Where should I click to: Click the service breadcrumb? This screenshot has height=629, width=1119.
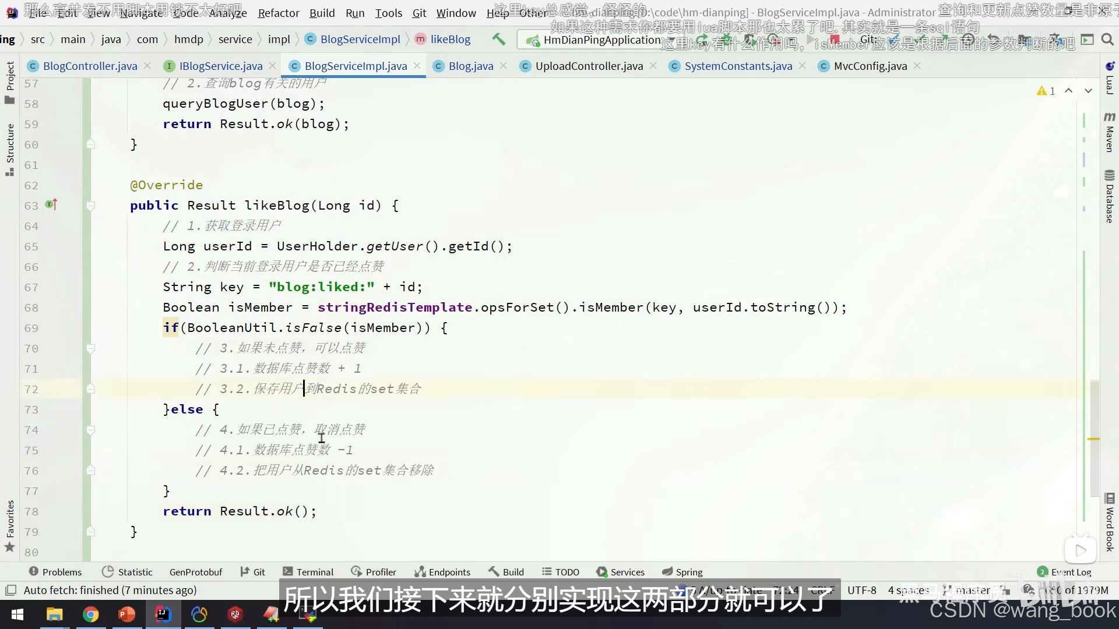(x=235, y=39)
